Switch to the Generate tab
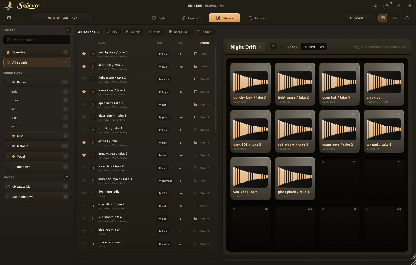416x265 pixels. (x=191, y=18)
